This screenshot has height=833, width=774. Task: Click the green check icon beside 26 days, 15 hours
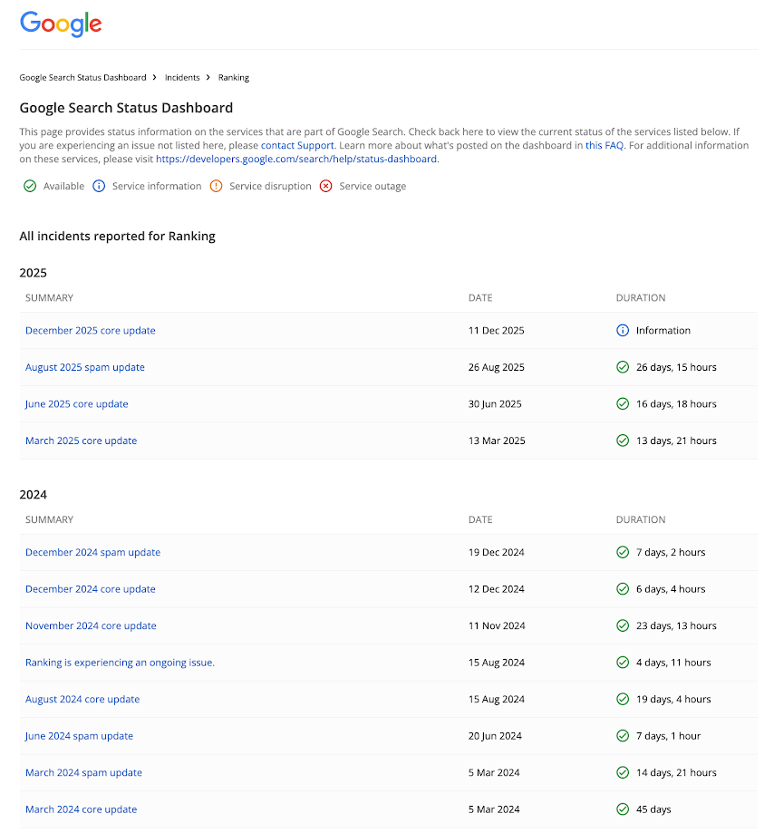click(622, 367)
